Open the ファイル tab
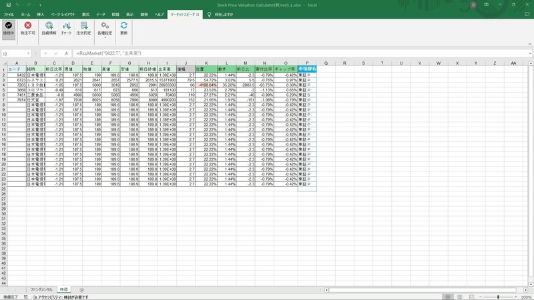534x300 pixels. (x=9, y=15)
